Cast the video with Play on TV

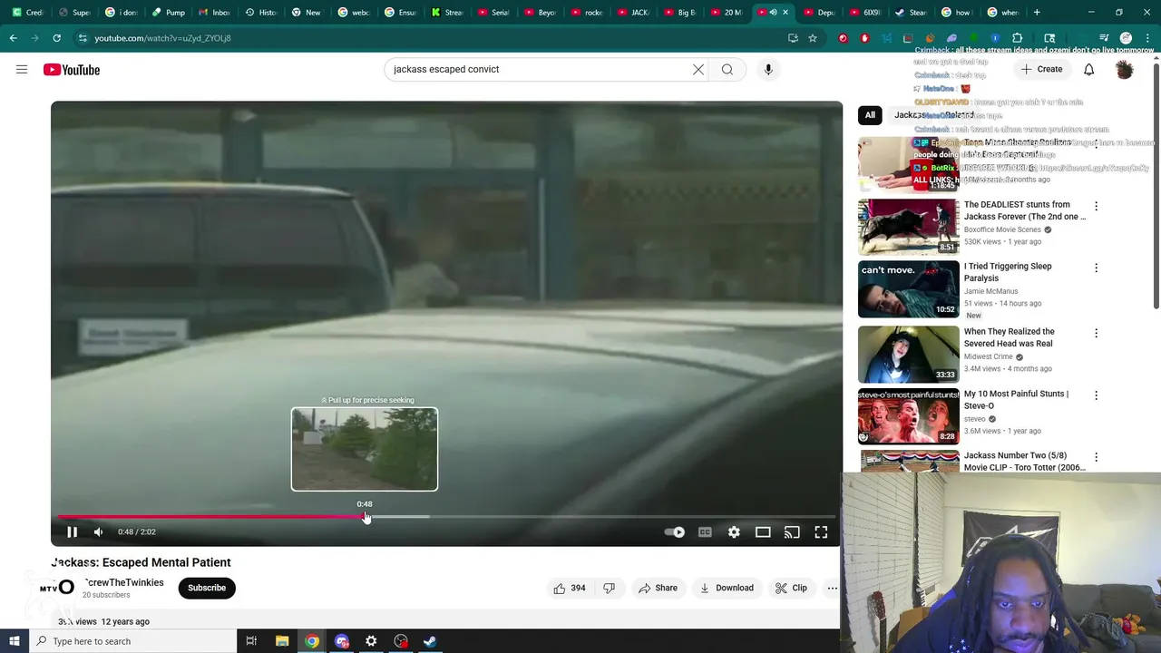[792, 532]
